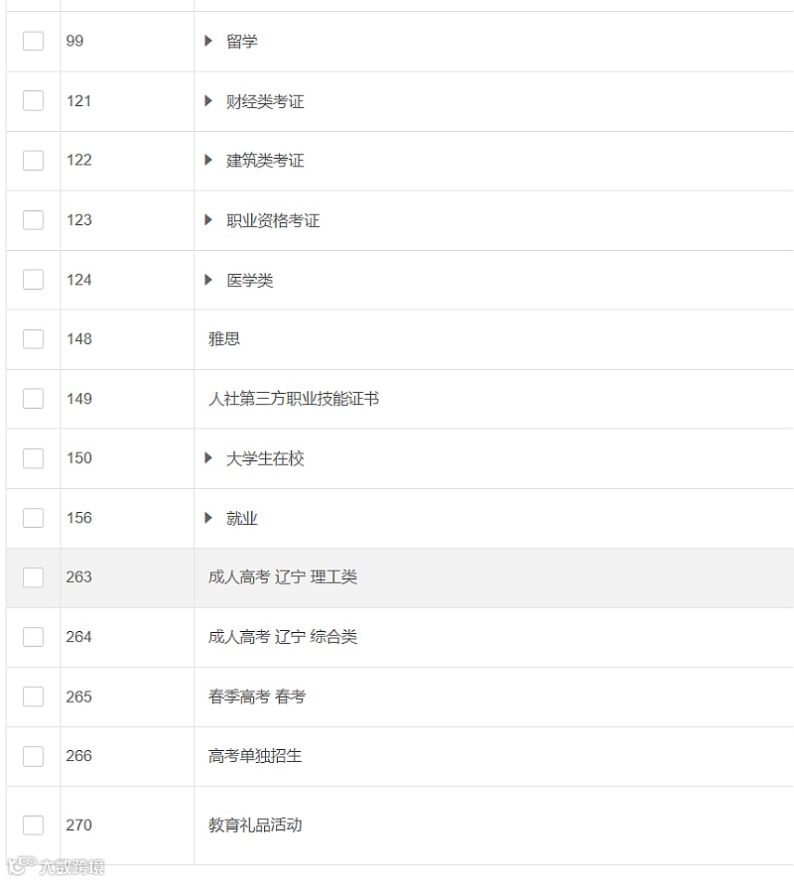Expand the 职业资格考证 tree node
794x882 pixels.
(x=208, y=219)
